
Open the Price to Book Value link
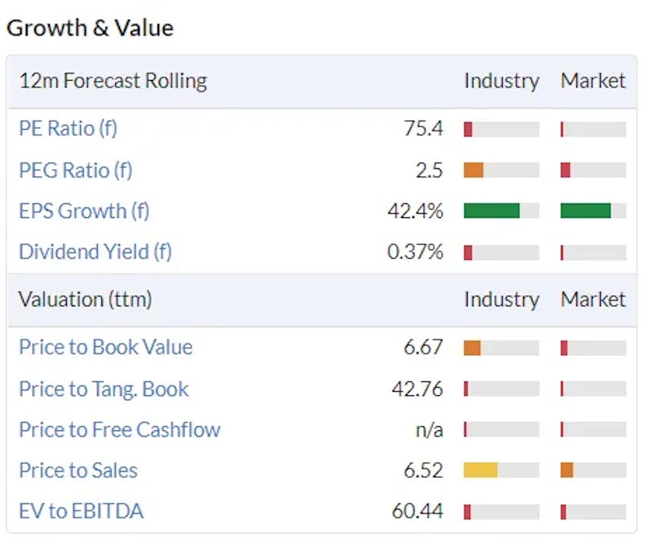coord(105,347)
